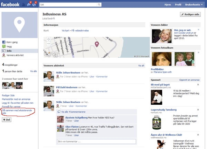Click 'Vis alle' next to likes count

pos(33,71)
